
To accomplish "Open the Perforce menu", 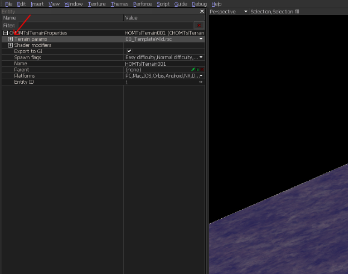I will (x=142, y=4).
